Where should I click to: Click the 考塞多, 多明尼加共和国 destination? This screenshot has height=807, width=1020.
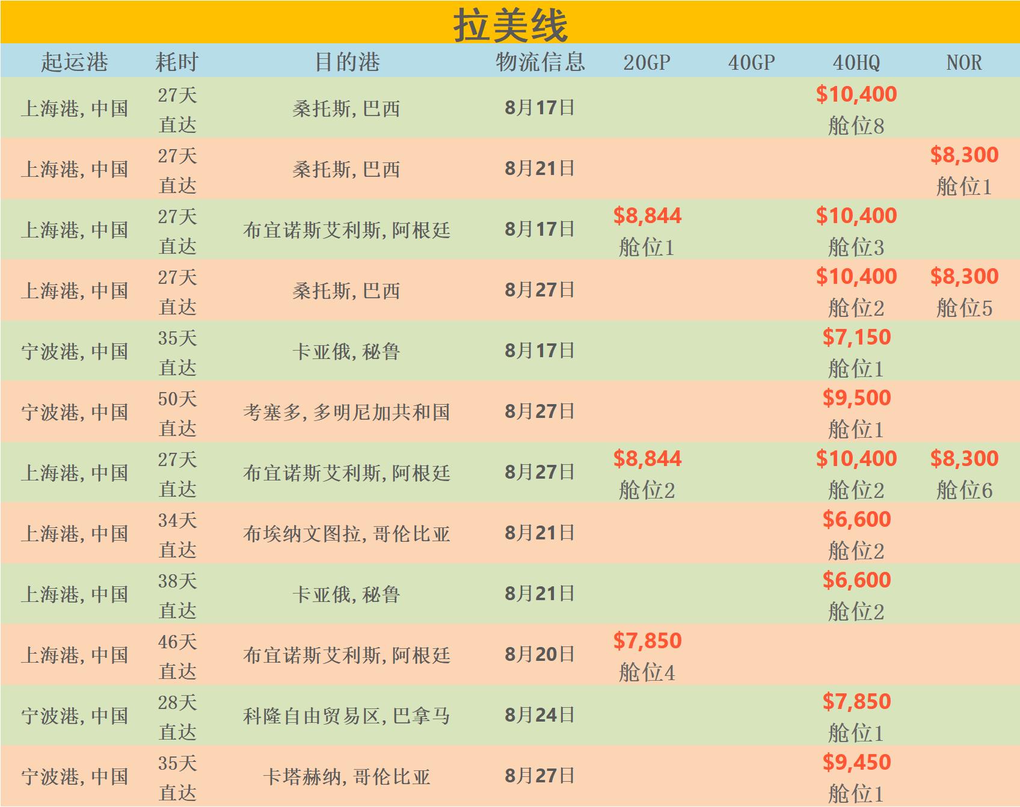[x=347, y=412]
